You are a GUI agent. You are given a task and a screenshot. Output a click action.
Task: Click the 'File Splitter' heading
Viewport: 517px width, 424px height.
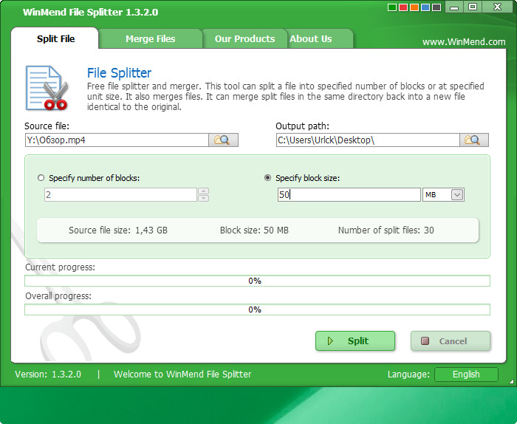pos(119,73)
